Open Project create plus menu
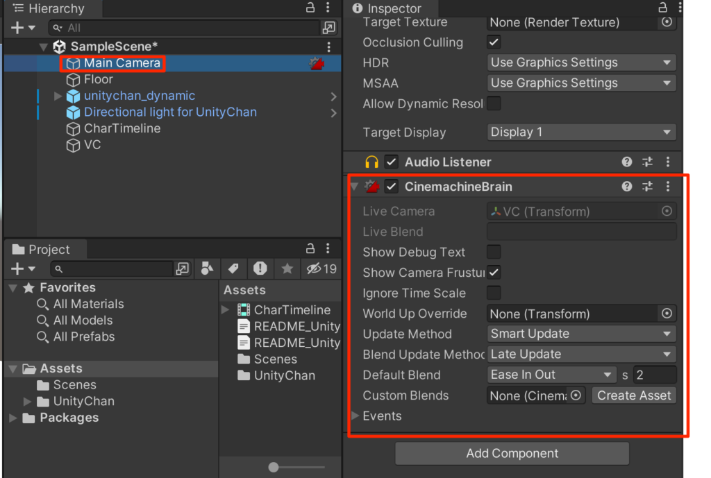The image size is (711, 478). [x=23, y=268]
